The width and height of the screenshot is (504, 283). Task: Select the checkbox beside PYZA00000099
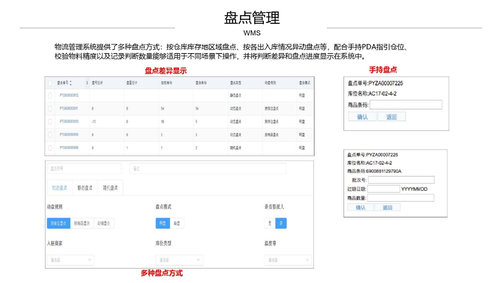(x=50, y=135)
